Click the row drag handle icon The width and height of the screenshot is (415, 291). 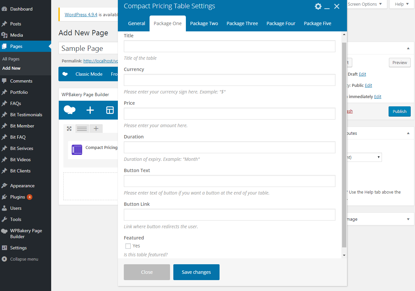(x=82, y=128)
